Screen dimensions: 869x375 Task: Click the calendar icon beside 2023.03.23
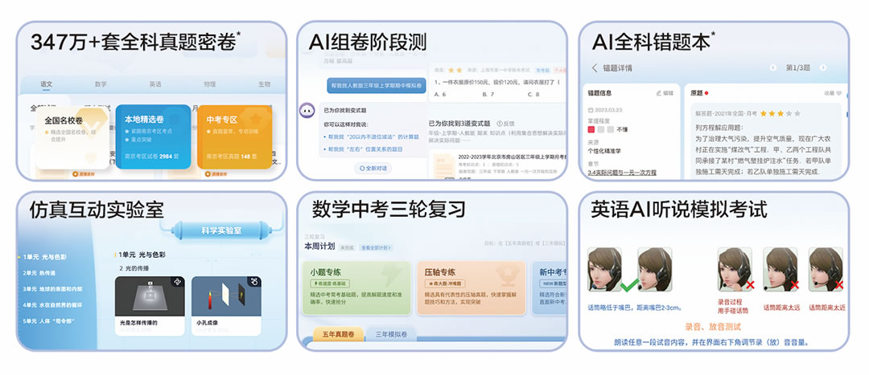591,110
